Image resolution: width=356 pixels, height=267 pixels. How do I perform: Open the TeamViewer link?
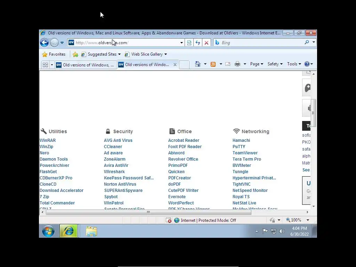point(245,153)
